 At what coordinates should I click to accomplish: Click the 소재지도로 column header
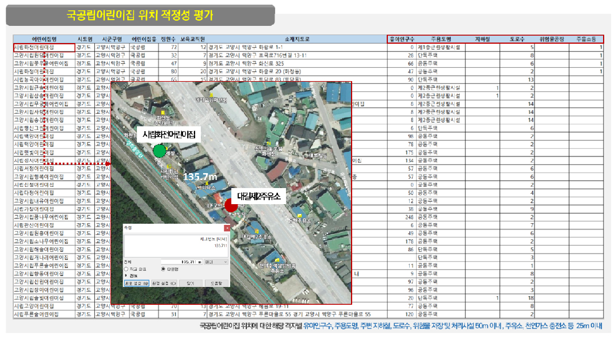[297, 39]
